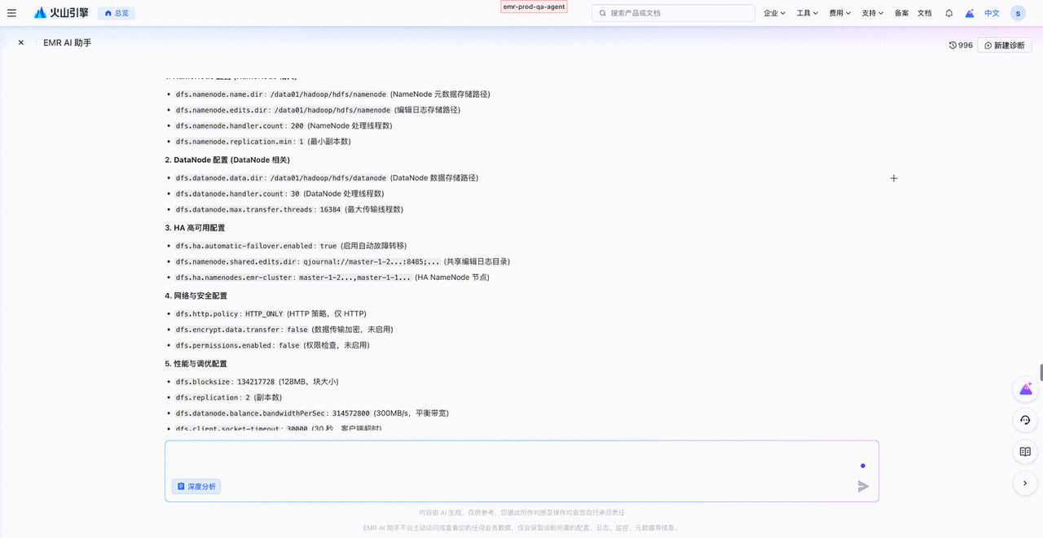This screenshot has height=538, width=1043.
Task: Click the "3. HA 高可用配置" heading
Action: (195, 228)
